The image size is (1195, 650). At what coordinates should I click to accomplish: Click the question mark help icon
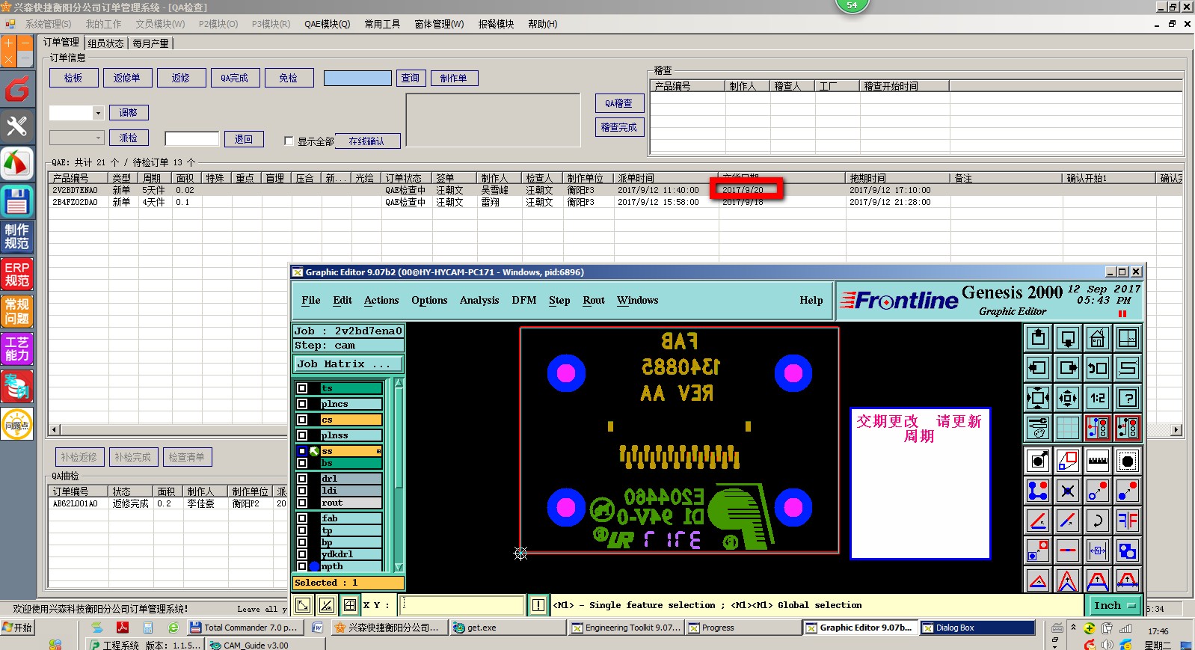point(1128,398)
